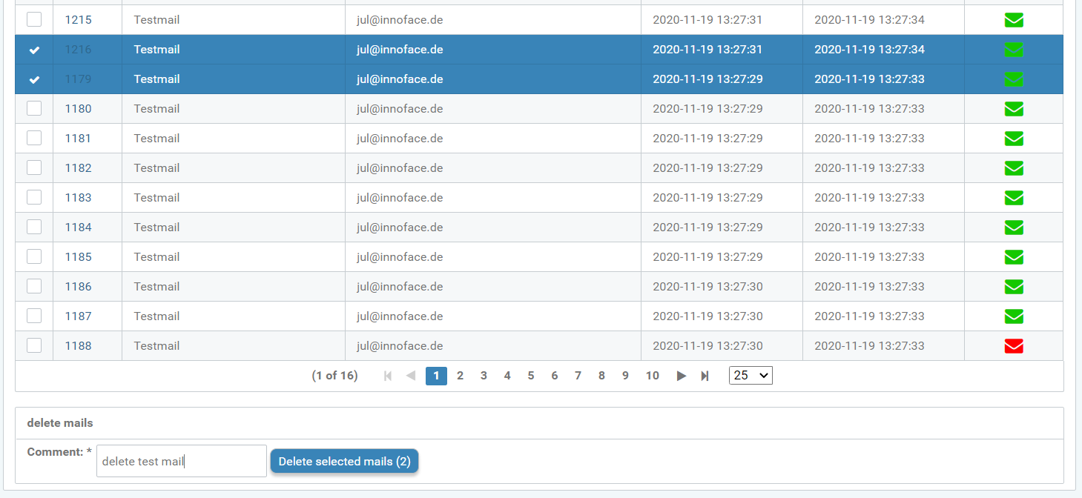Click green envelope status icon in row 1215
Screen dimensions: 1082x498
pyautogui.click(x=1013, y=20)
